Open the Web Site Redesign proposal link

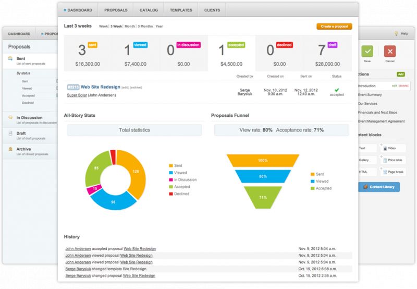pyautogui.click(x=100, y=87)
